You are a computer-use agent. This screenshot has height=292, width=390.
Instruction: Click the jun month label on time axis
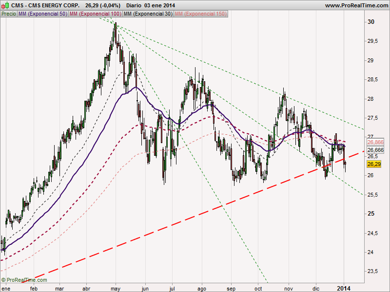[145, 289]
